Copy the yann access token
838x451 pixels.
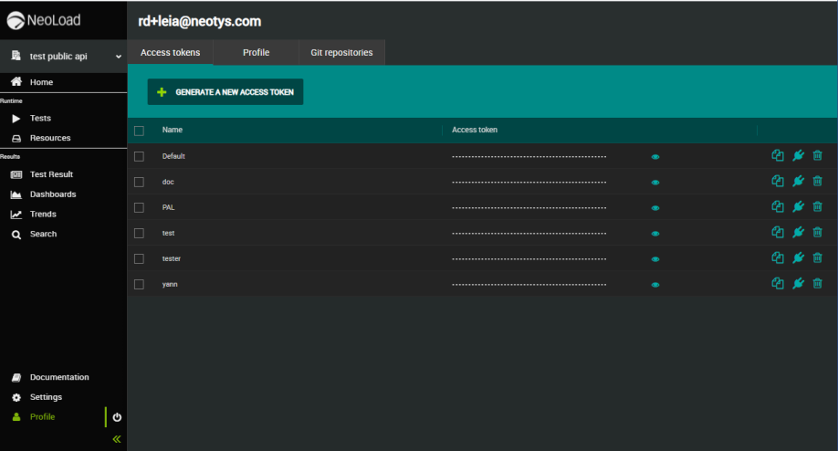click(x=778, y=284)
